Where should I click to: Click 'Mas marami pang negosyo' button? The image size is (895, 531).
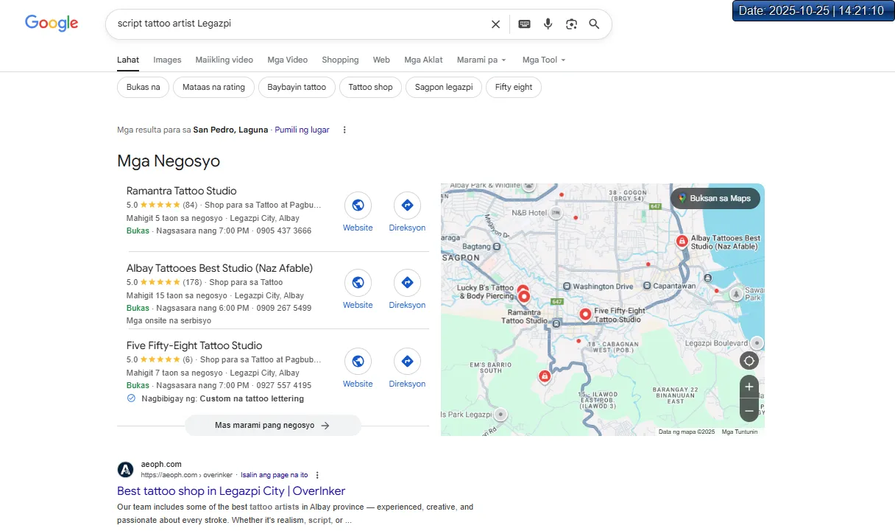(272, 425)
